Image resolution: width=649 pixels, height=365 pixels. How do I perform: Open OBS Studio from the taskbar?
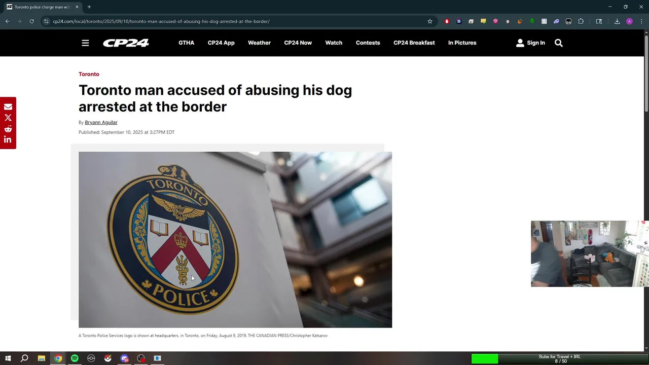[141, 358]
